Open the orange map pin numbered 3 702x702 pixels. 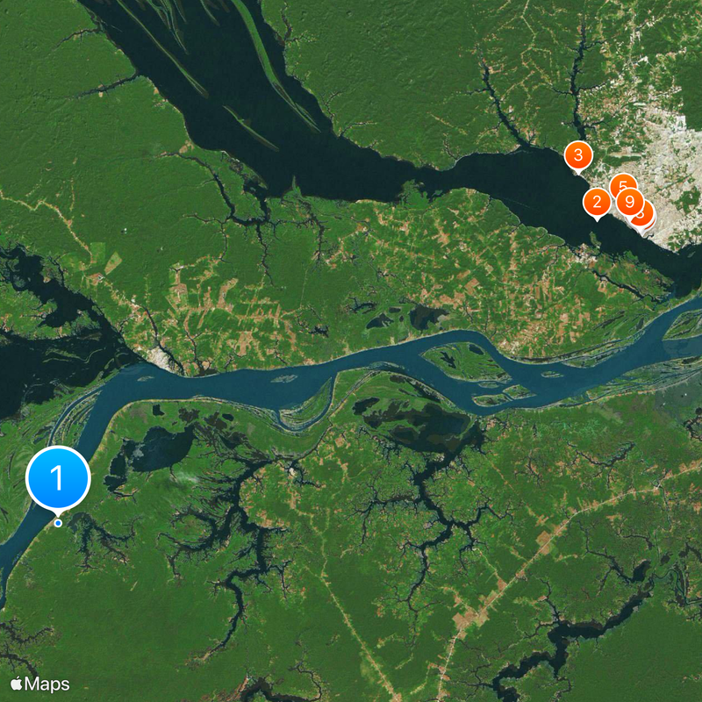578,157
